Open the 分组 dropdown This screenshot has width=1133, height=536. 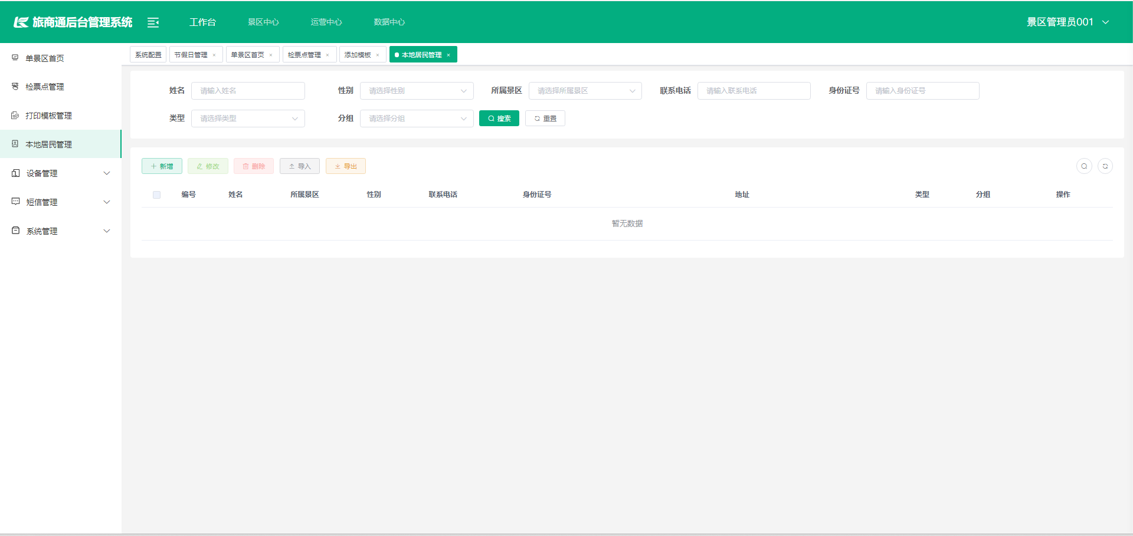[x=417, y=119]
